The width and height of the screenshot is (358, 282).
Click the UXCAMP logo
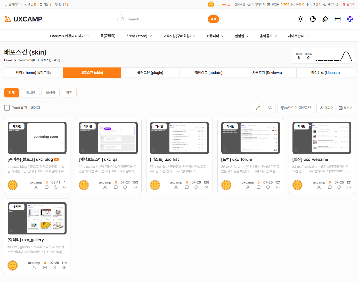23,19
